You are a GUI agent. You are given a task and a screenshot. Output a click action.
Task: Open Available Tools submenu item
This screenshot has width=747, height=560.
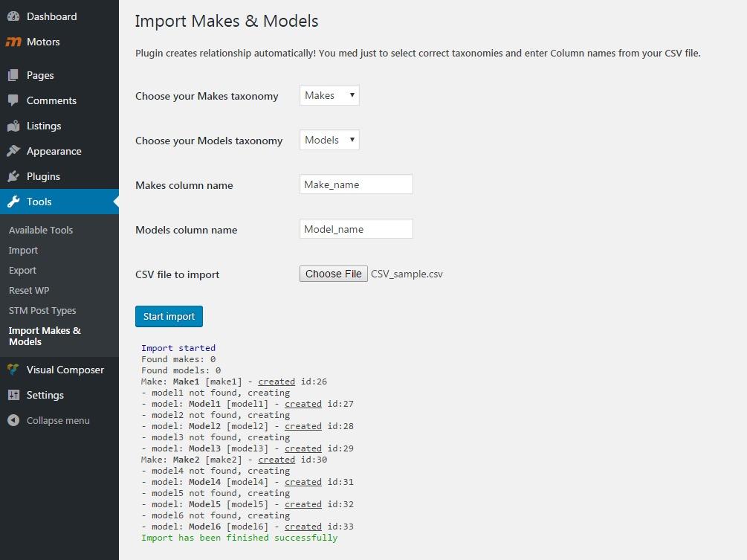(41, 230)
